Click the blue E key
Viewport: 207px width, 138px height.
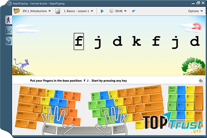pos(53,102)
